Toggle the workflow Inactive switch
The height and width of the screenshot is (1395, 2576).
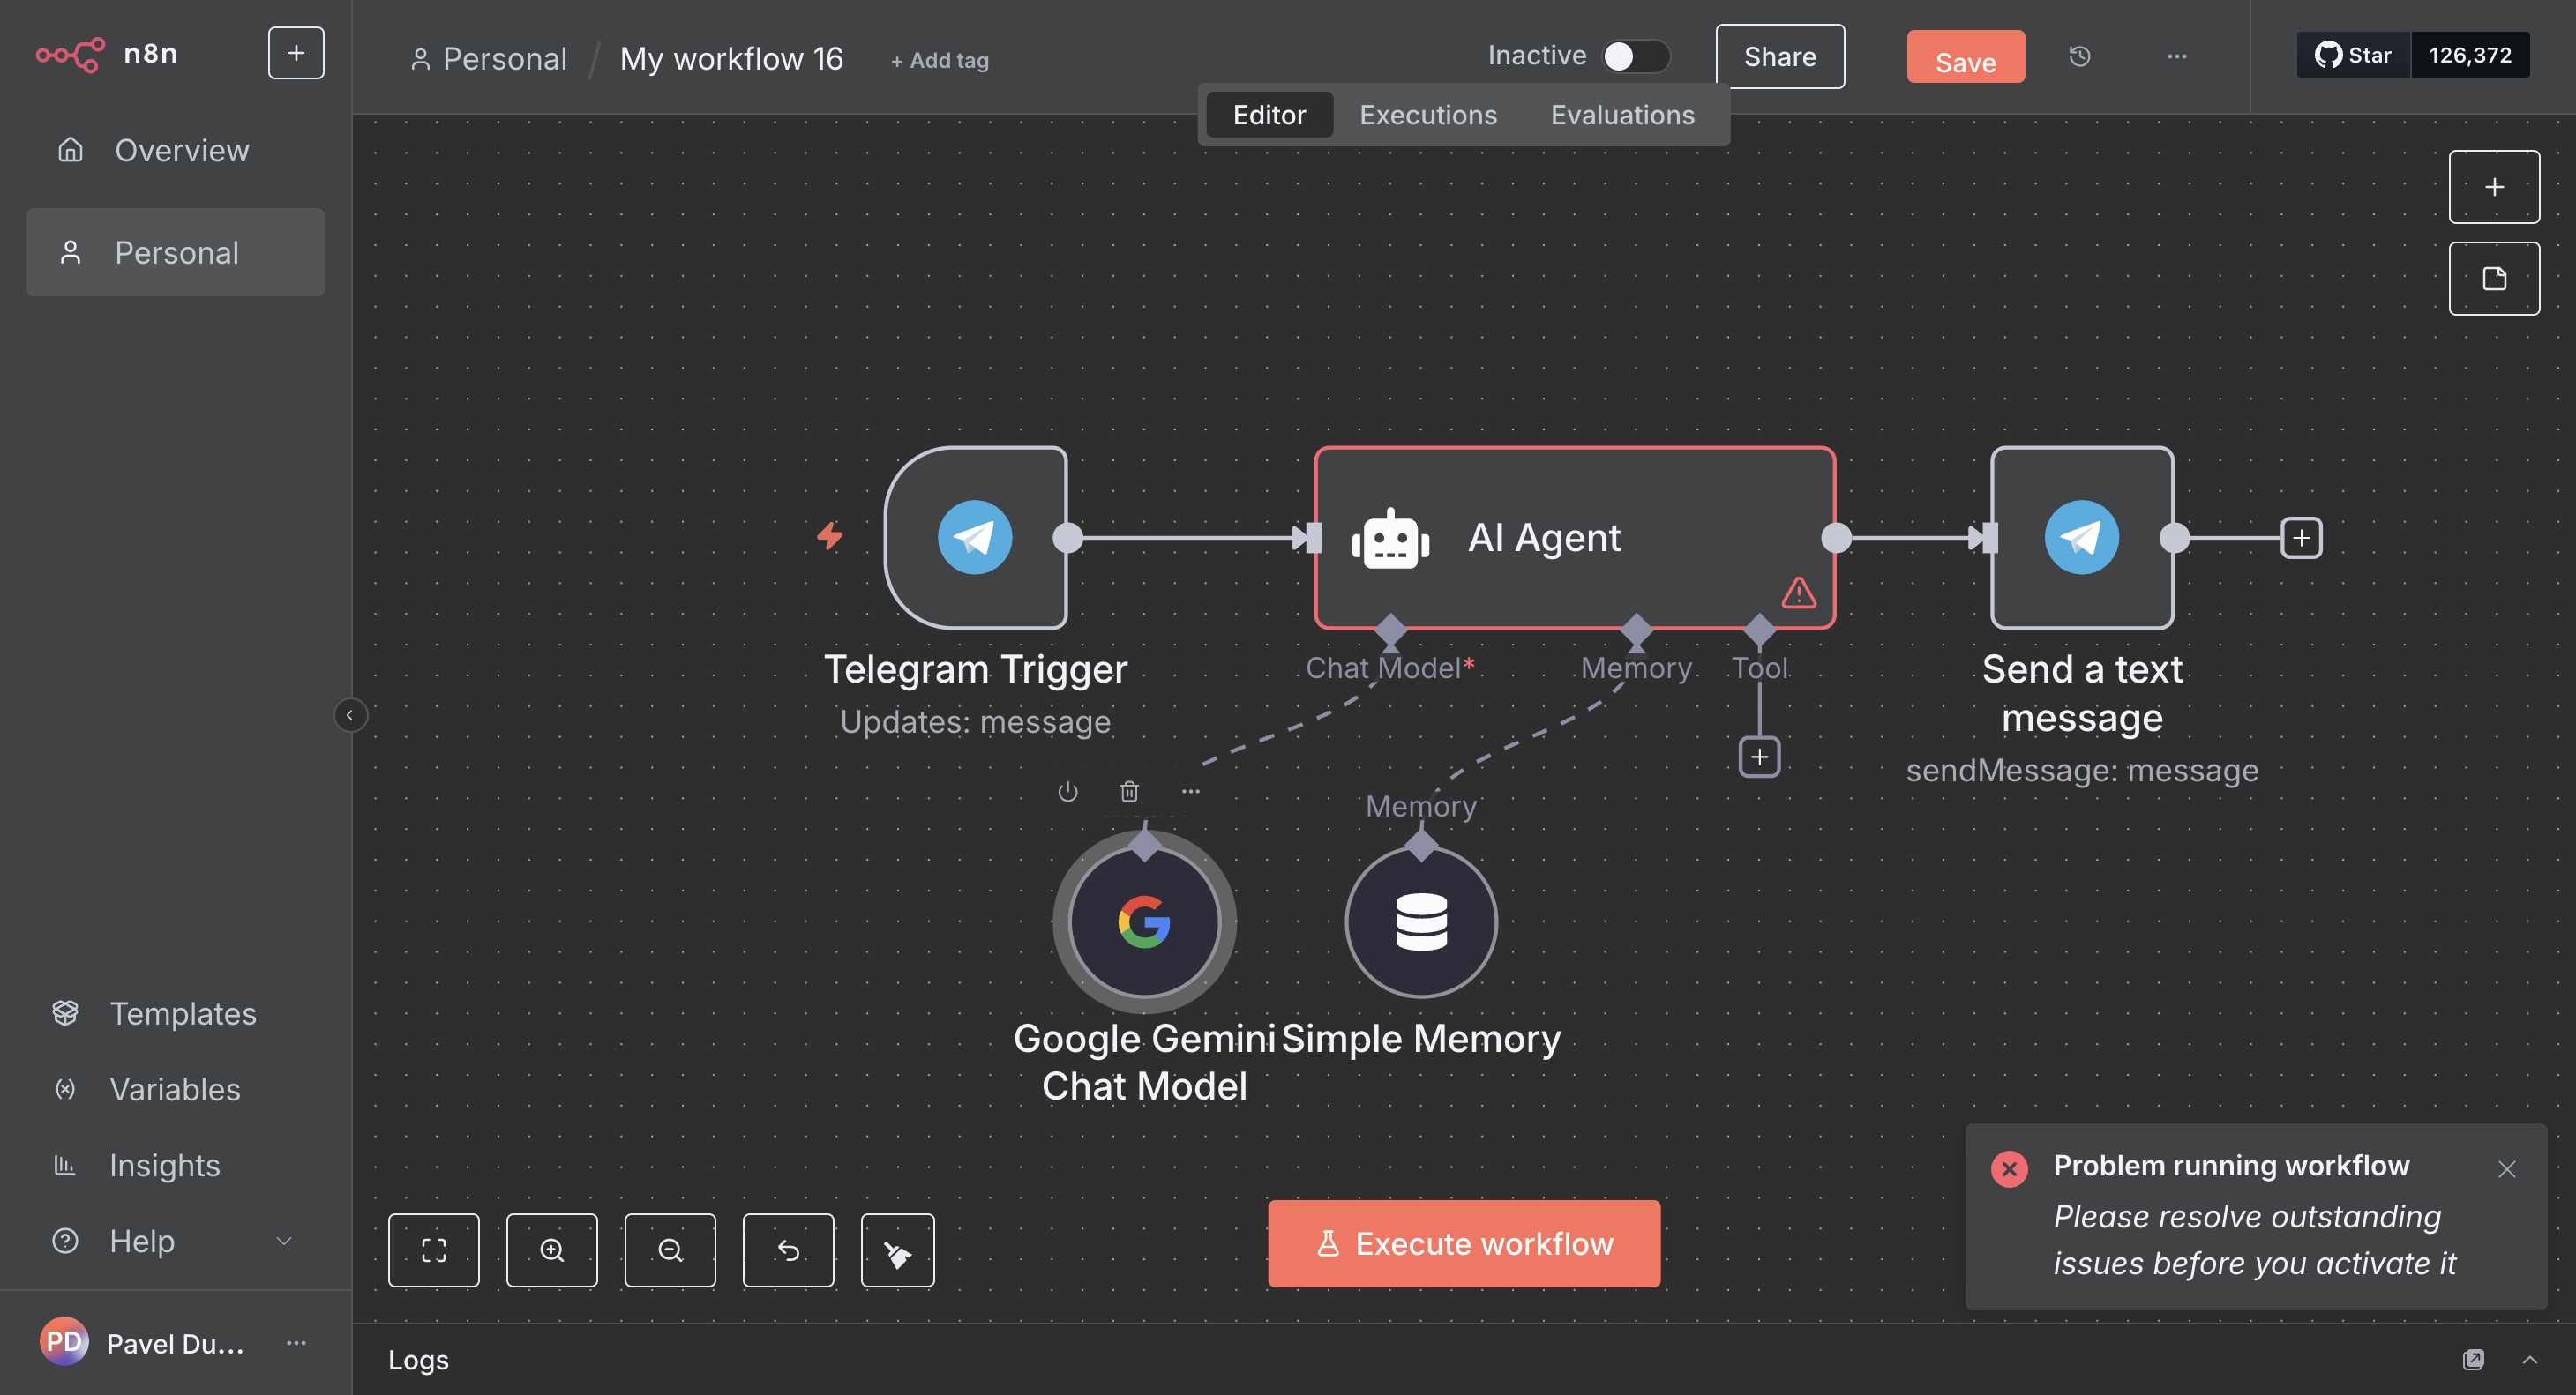pyautogui.click(x=1634, y=56)
